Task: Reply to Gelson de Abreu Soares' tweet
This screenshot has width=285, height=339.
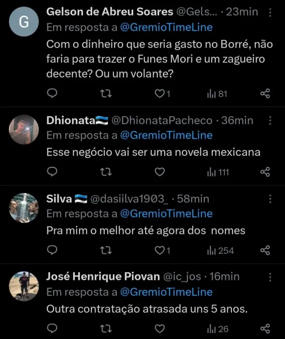Action: click(53, 93)
